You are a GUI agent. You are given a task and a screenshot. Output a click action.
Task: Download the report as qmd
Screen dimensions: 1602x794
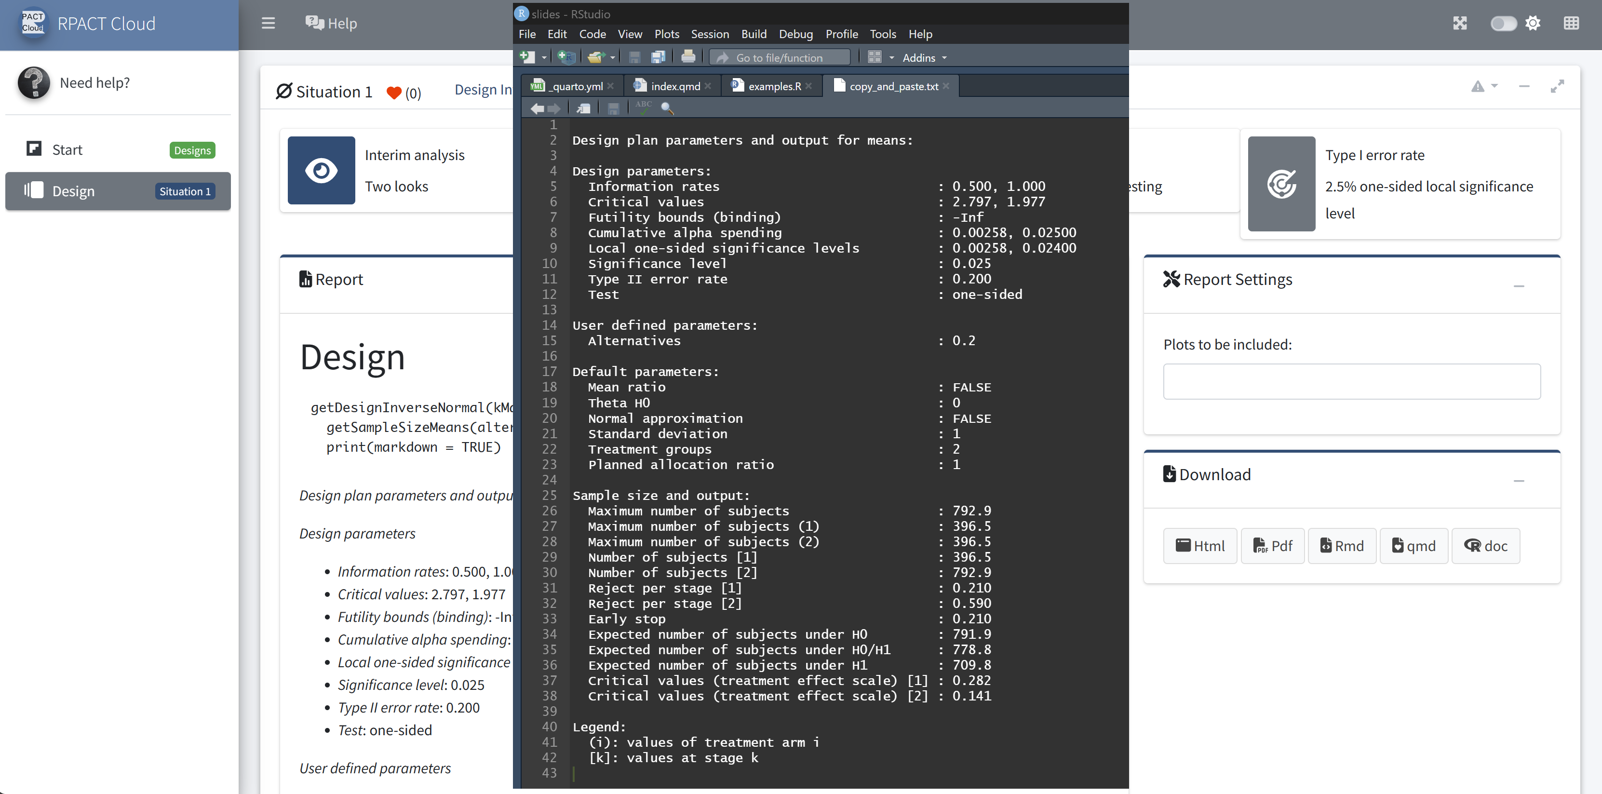tap(1414, 545)
